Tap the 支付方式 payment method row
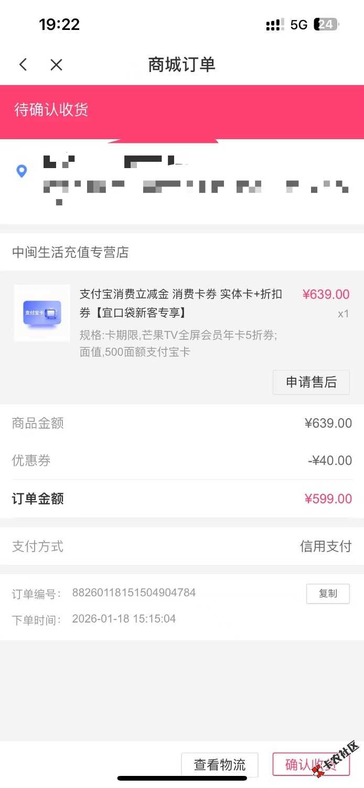 coord(182,546)
